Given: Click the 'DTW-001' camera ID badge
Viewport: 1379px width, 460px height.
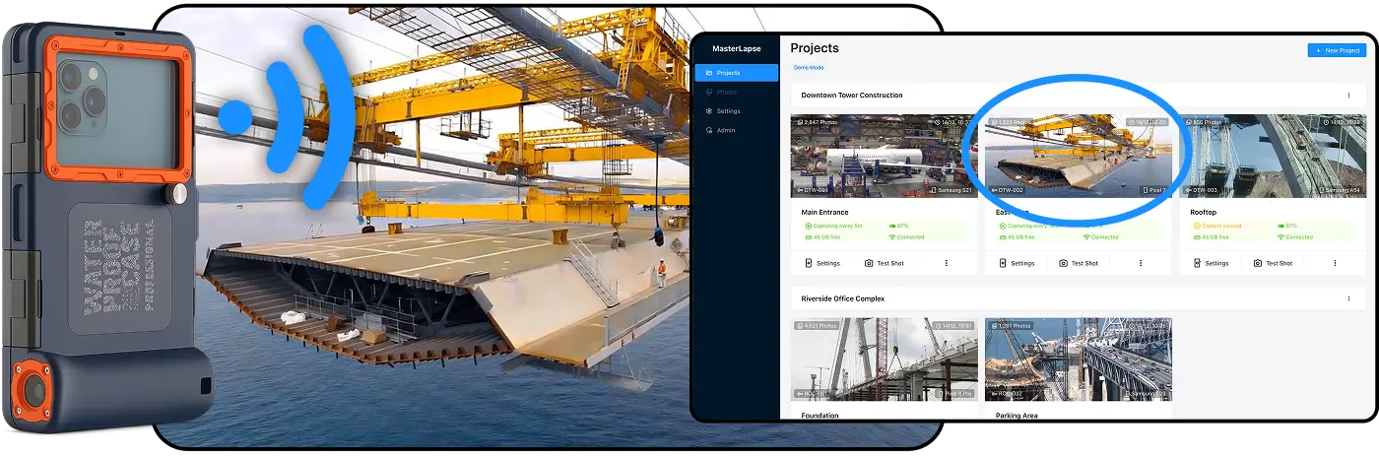Looking at the screenshot, I should tap(812, 190).
